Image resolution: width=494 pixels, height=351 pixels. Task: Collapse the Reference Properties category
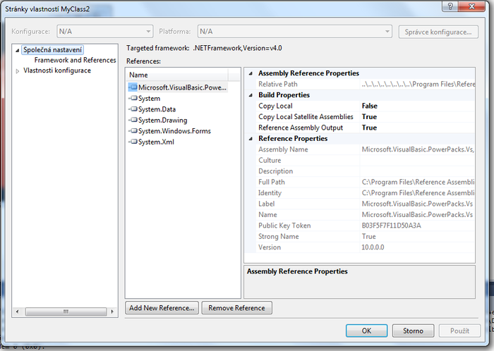251,139
